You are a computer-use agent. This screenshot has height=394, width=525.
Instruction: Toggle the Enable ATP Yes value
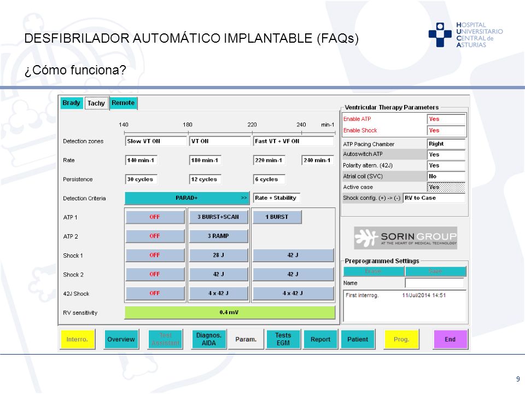coord(446,119)
